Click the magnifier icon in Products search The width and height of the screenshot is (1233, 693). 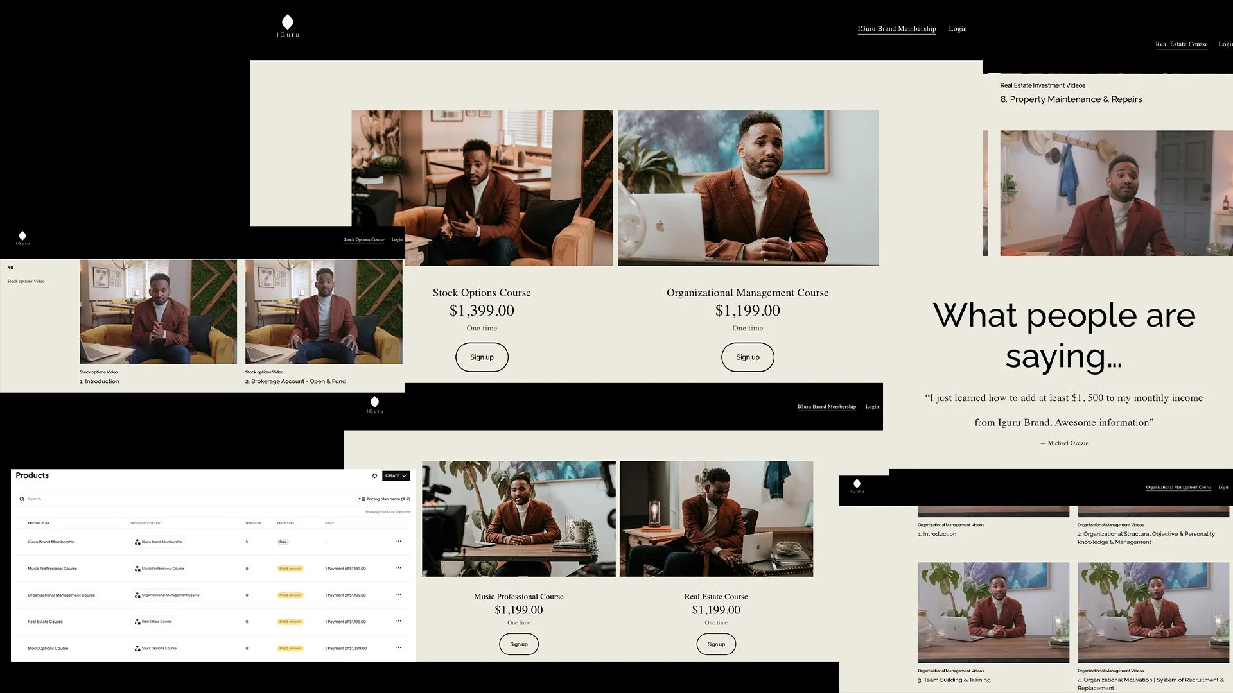[22, 499]
